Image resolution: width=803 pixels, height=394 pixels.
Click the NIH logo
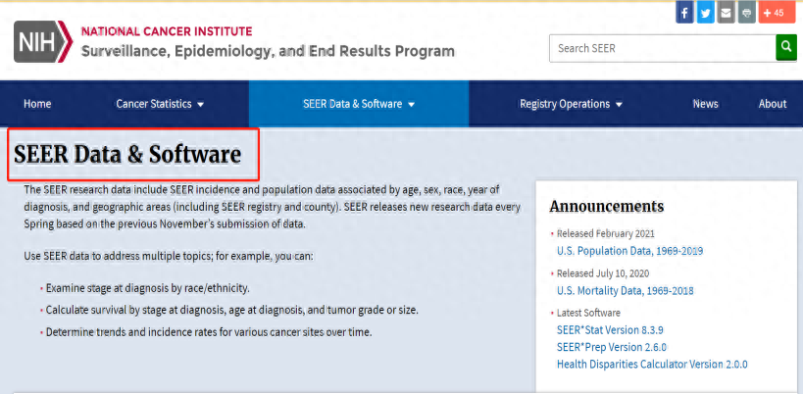click(43, 42)
